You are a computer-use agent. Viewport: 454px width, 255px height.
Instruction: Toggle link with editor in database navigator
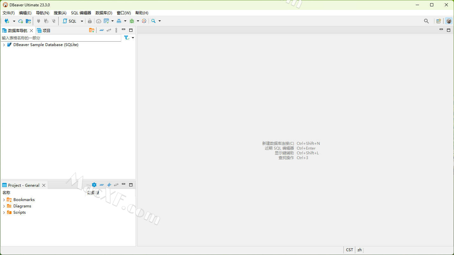point(109,30)
